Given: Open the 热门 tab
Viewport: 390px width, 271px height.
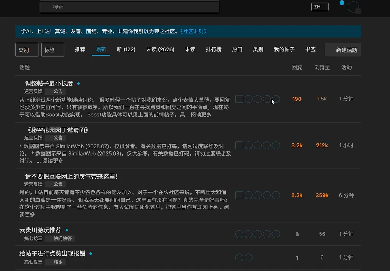Looking at the screenshot, I should point(237,49).
